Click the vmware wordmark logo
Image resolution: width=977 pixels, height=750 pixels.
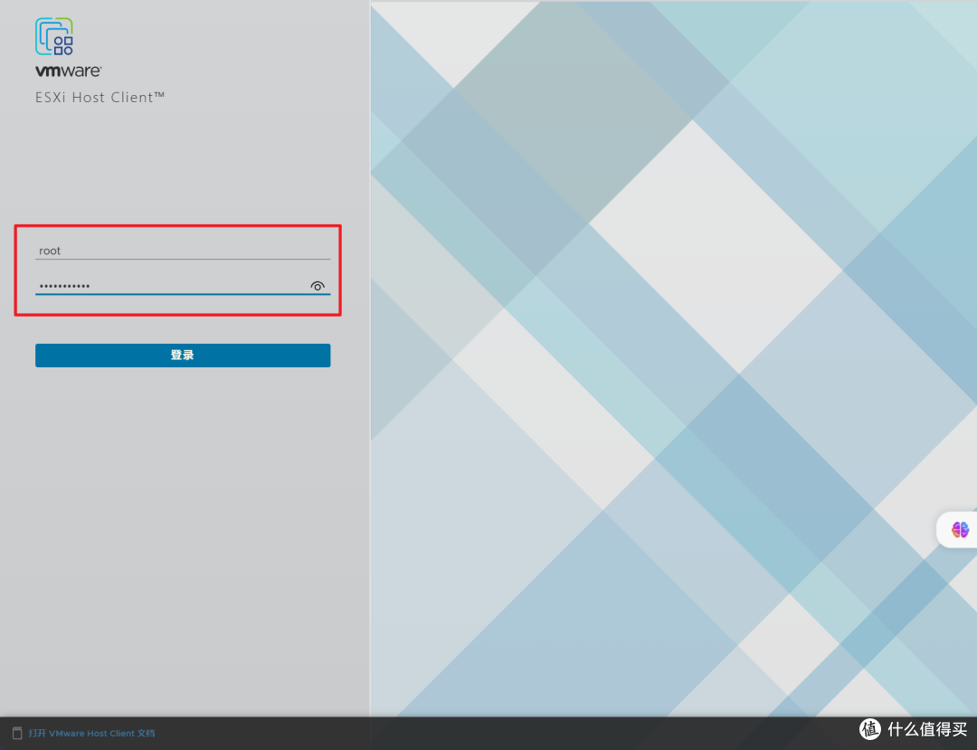tap(68, 71)
